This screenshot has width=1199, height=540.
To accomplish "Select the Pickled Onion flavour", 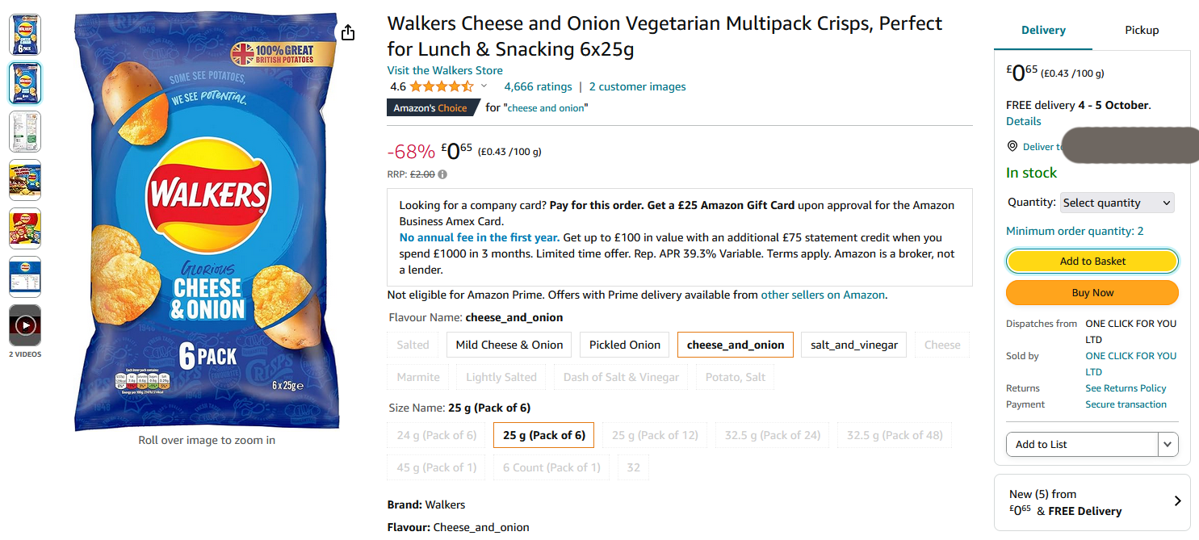I will pos(624,345).
